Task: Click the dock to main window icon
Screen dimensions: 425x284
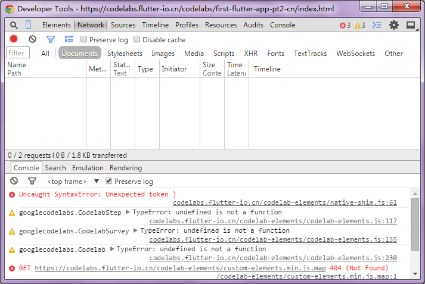Action: click(411, 25)
